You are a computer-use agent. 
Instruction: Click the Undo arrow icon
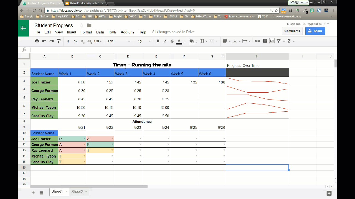click(44, 41)
